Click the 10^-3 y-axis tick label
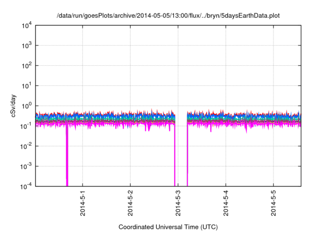Image resolution: width=332 pixels, height=232 pixels. coord(26,166)
